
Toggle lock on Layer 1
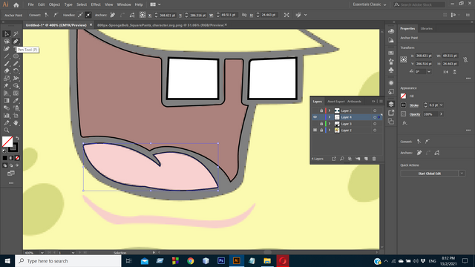321,131
